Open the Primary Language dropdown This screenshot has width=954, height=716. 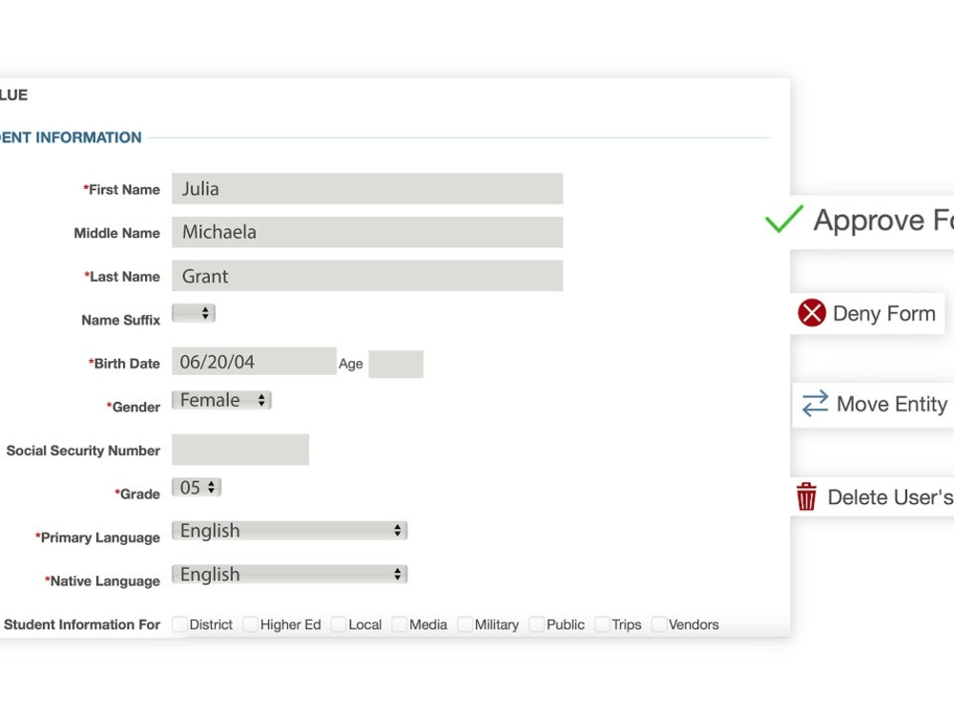(290, 530)
